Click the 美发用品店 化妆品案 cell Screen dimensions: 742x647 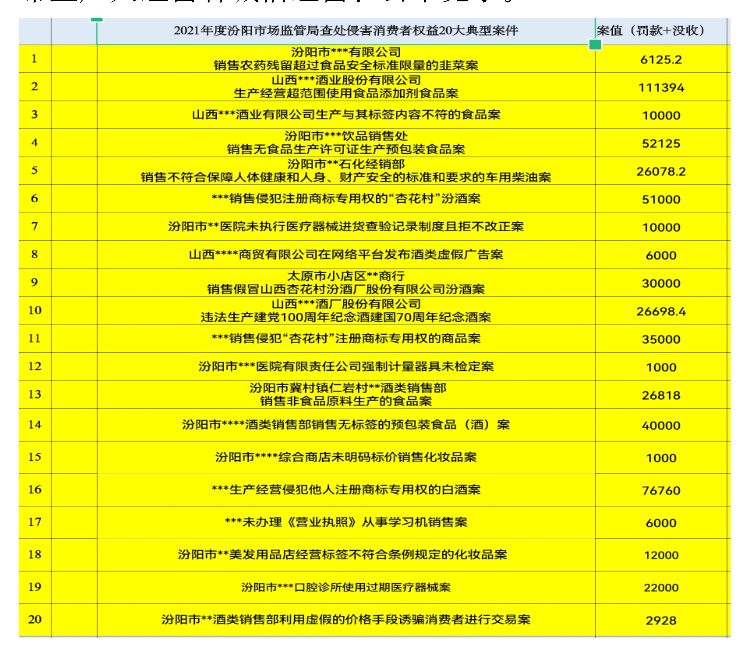click(346, 555)
